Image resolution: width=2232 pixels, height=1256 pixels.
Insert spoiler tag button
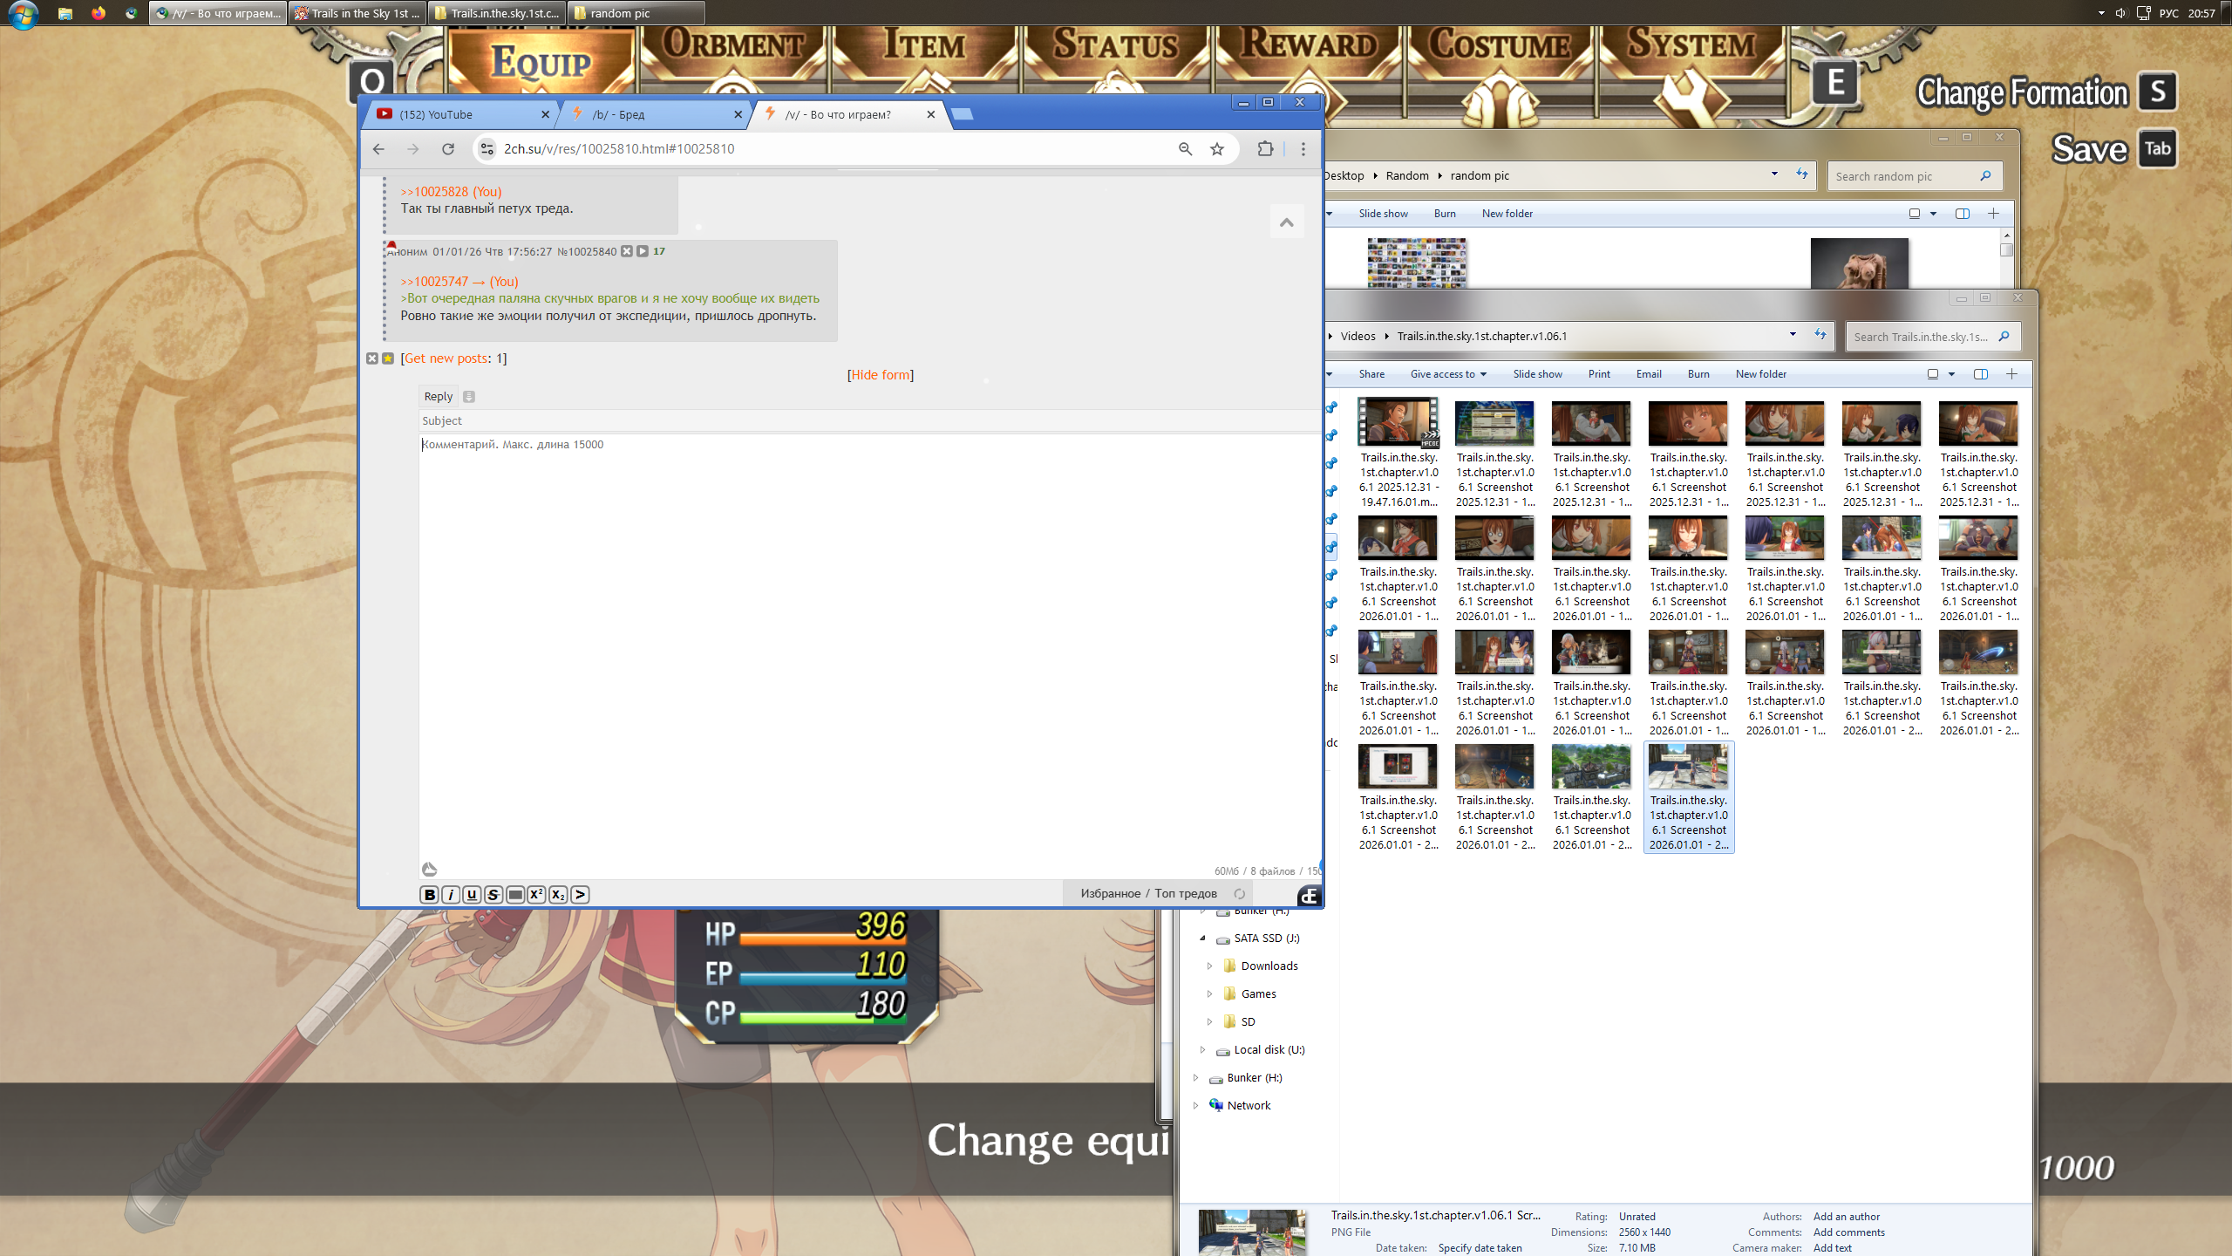pyautogui.click(x=515, y=894)
